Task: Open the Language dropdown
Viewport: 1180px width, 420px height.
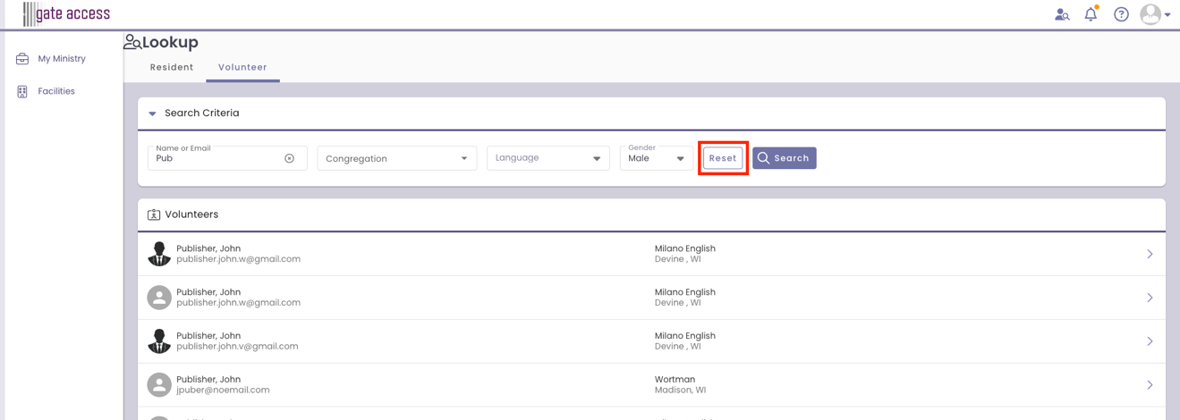Action: pos(548,158)
